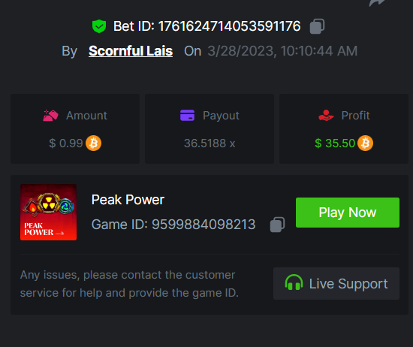The height and width of the screenshot is (347, 413).
Task: Click the red Profit hand icon
Action: [x=326, y=116]
